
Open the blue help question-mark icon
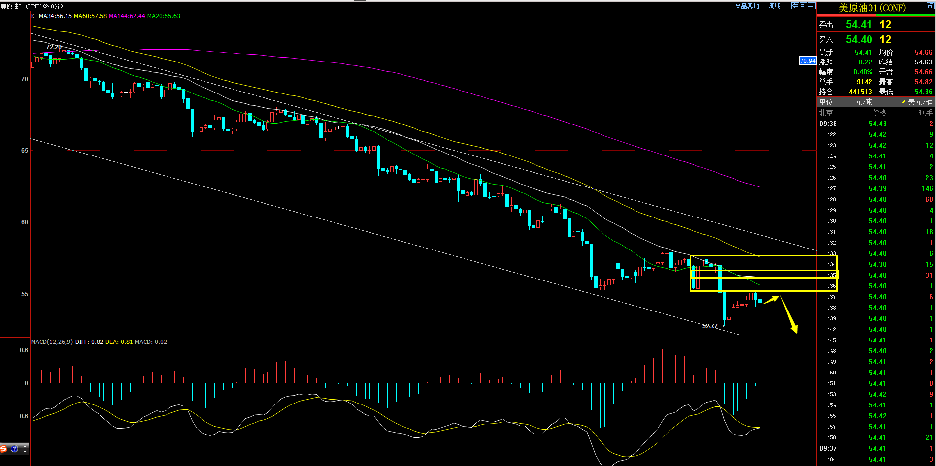click(x=14, y=449)
